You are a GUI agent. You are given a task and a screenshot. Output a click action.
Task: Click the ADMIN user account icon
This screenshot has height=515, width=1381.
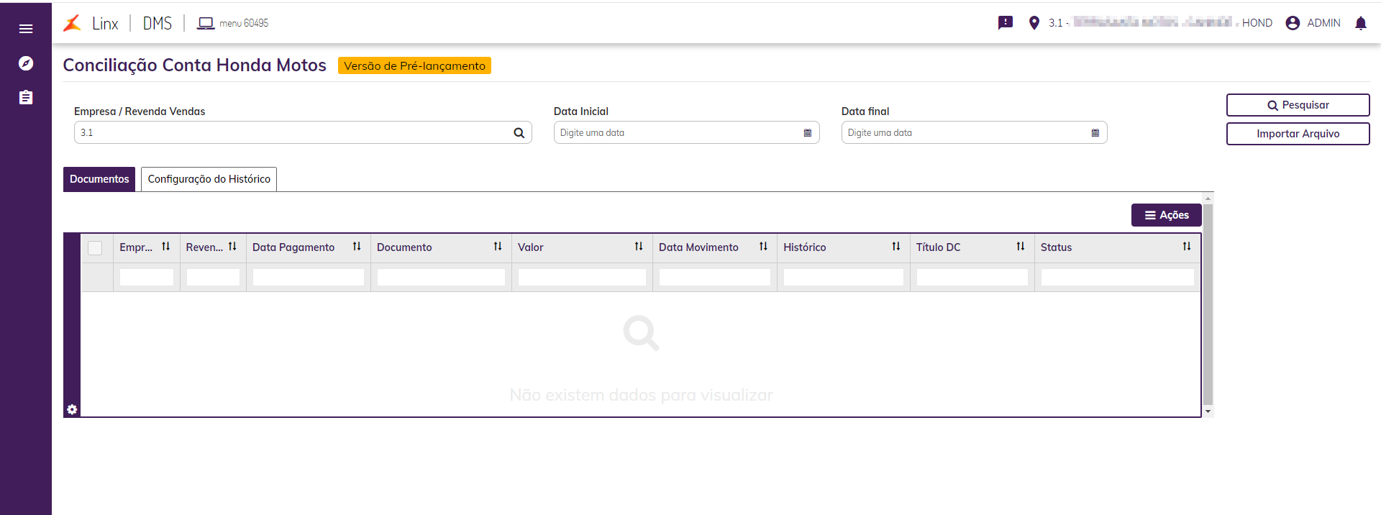[1293, 23]
